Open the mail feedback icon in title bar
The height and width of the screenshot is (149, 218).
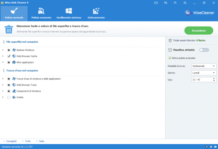point(156,3)
